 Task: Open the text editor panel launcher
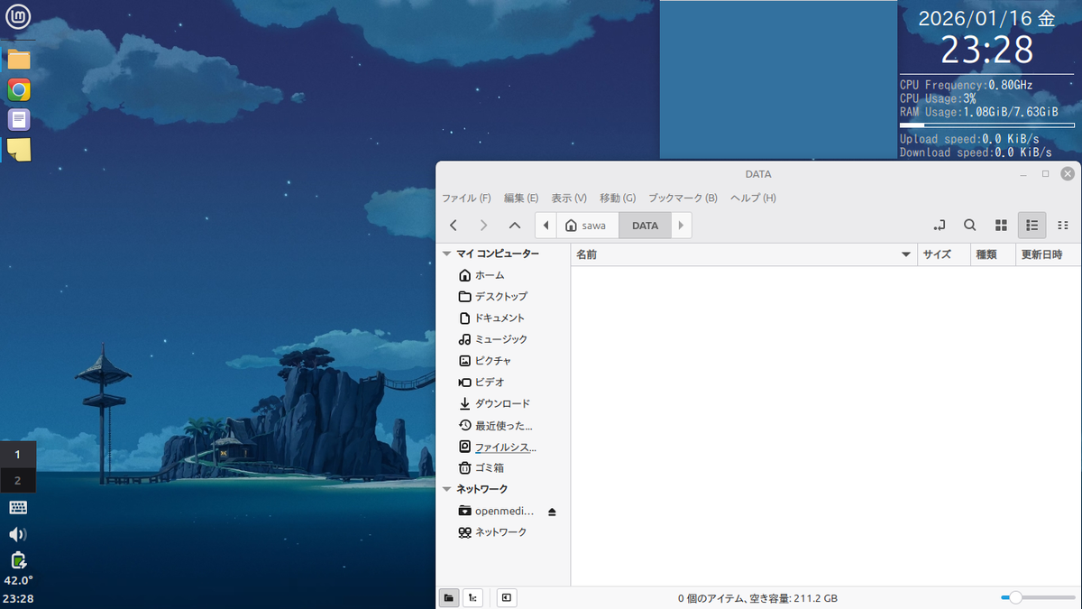(18, 120)
